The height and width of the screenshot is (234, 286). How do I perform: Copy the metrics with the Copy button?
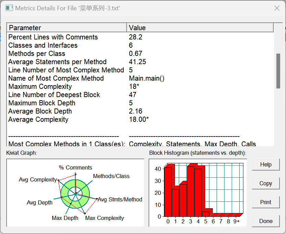click(x=266, y=183)
